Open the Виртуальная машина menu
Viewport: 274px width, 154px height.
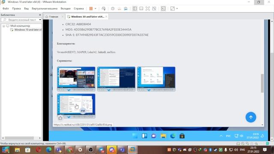click(x=45, y=9)
